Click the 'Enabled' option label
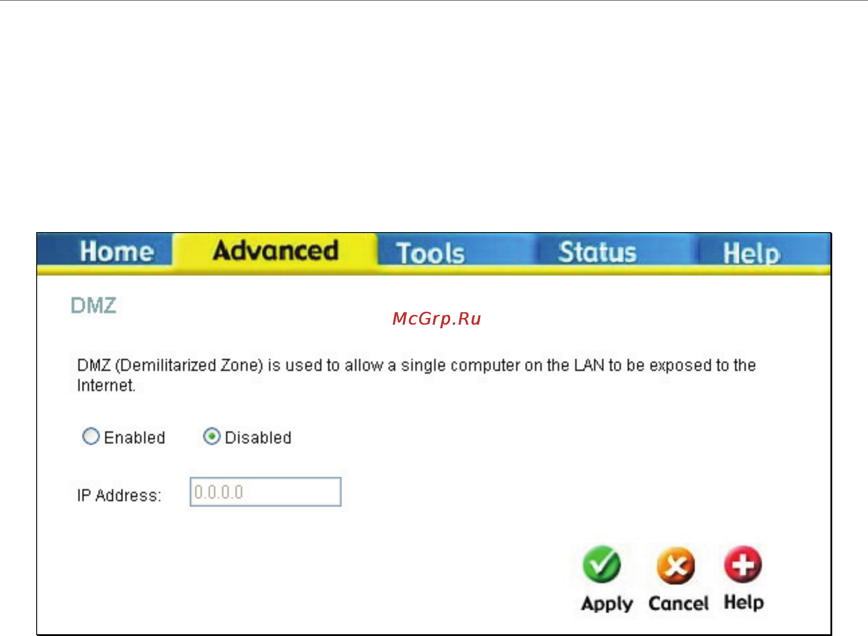868x636 pixels. 135,437
